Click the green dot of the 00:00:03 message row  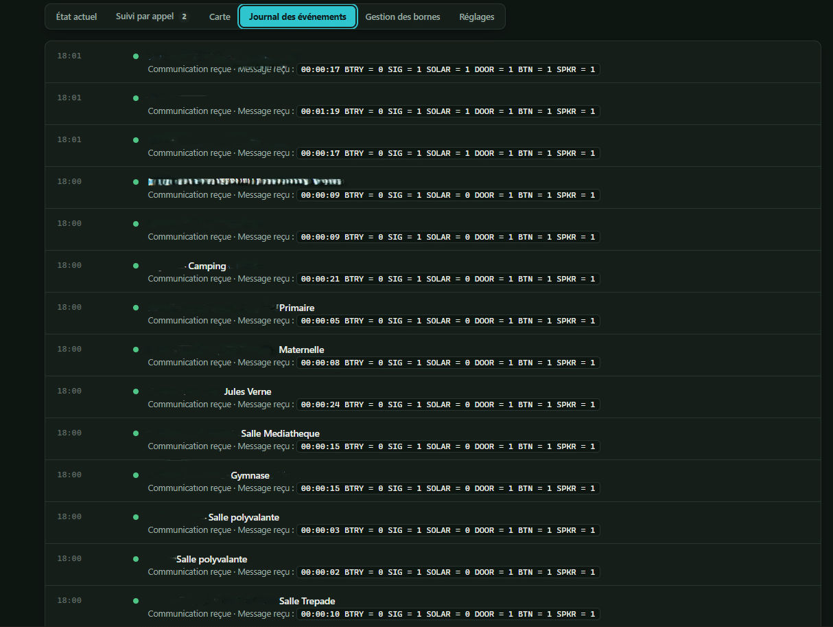[x=136, y=517]
